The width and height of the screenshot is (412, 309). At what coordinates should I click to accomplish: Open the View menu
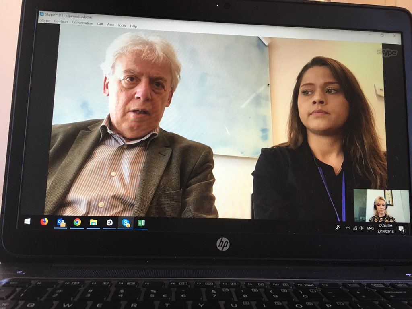click(110, 25)
